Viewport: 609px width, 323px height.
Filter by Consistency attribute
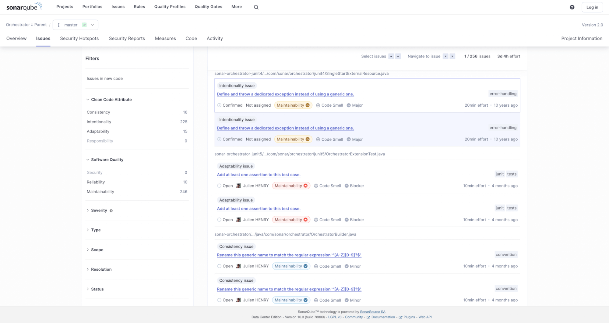[x=137, y=112]
